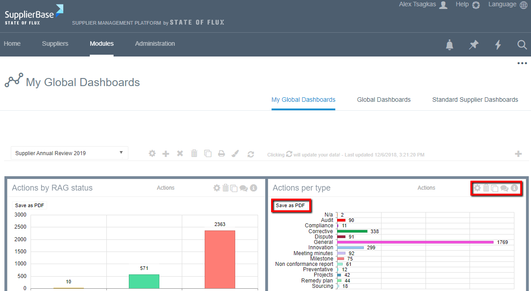Open the Supplier Annual Review 2019 dropdown
Image resolution: width=531 pixels, height=291 pixels.
69,152
